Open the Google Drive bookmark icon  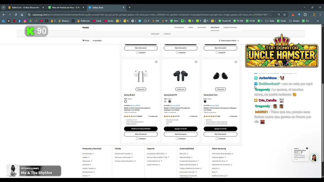[30, 21]
